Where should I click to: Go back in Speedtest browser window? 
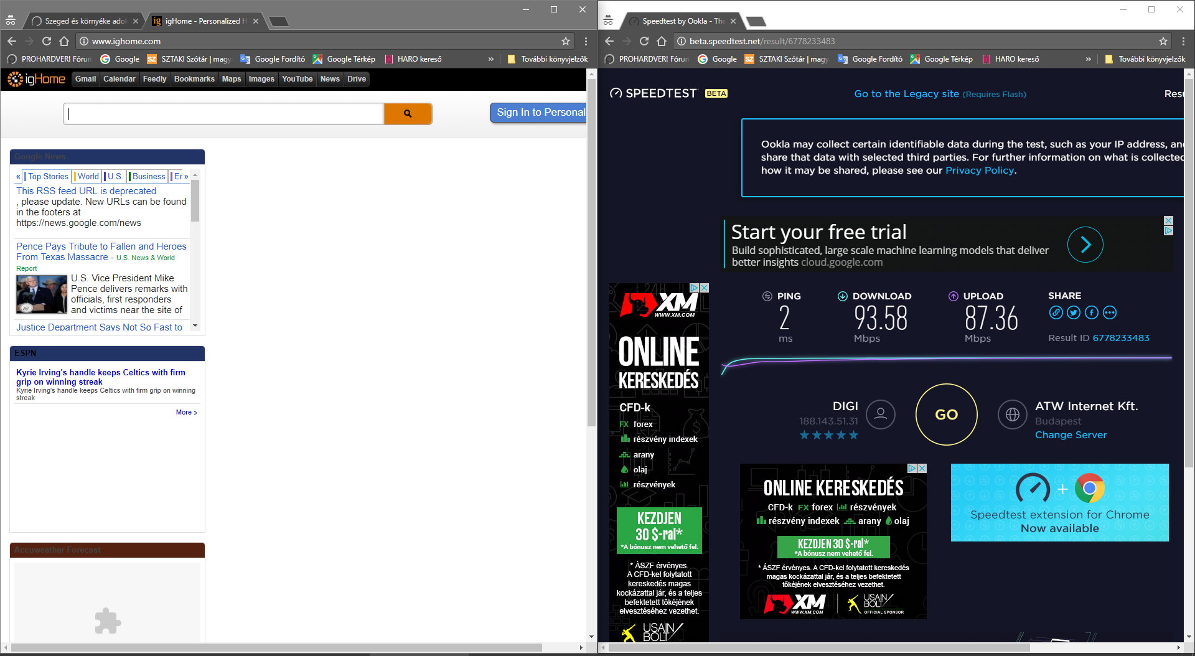pos(609,41)
